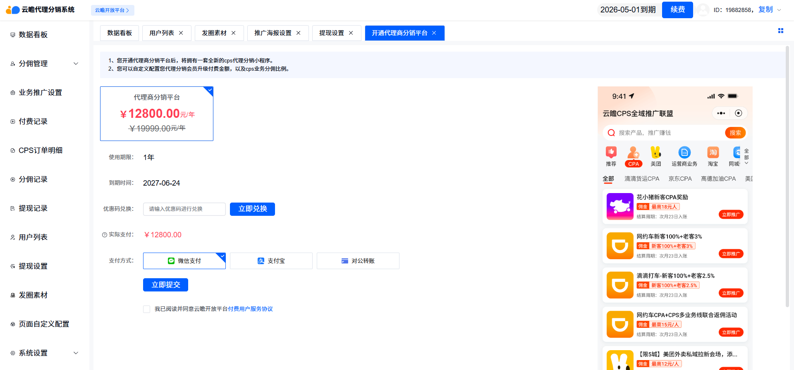Click the mini-program more dots icon
The image size is (794, 370).
[721, 113]
